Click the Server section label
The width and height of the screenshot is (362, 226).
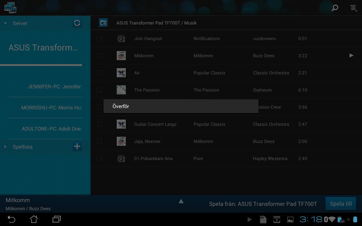(x=20, y=23)
